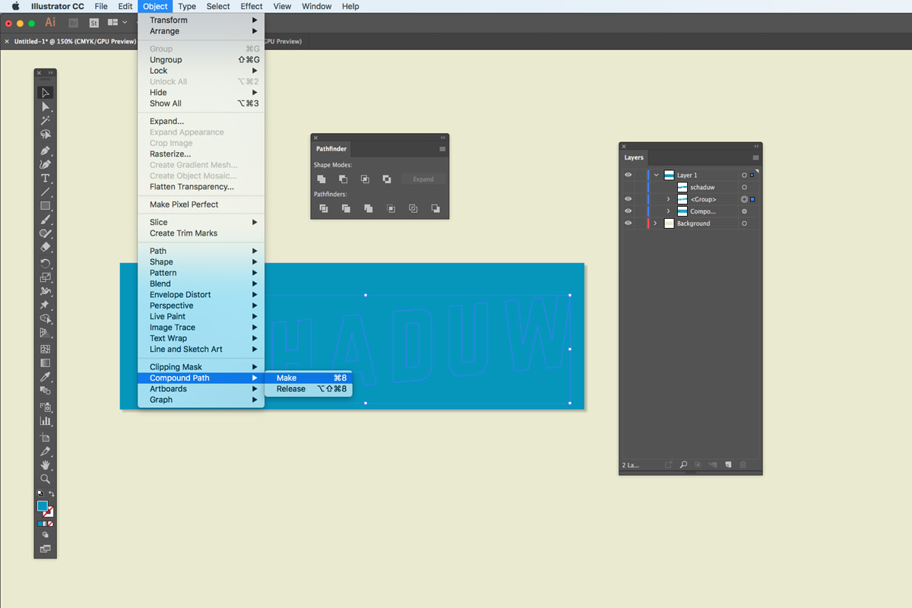Collapse Layer 1 disclosure arrow

tap(656, 175)
